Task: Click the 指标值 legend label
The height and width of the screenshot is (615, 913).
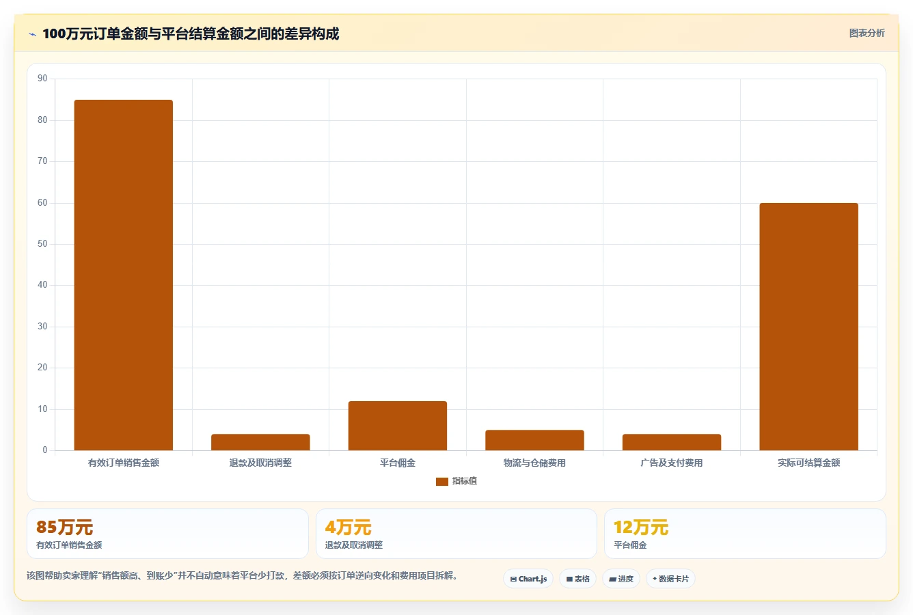Action: point(465,481)
